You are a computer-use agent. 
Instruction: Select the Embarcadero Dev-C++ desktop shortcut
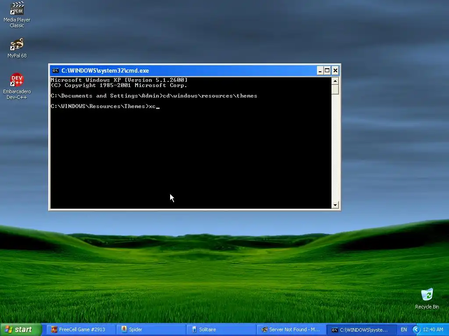17,86
